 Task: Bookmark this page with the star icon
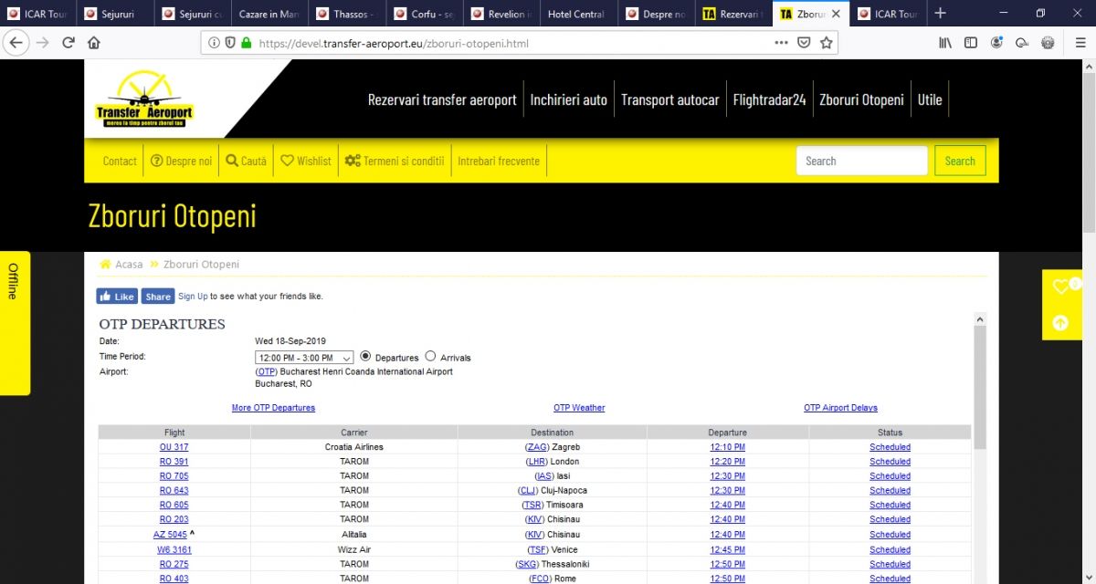[826, 43]
